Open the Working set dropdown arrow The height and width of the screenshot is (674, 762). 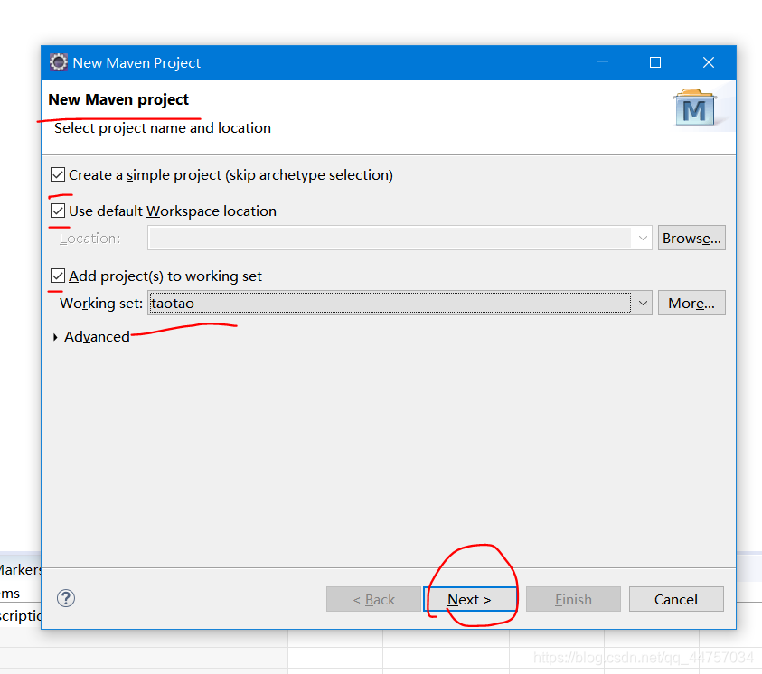[x=643, y=303]
